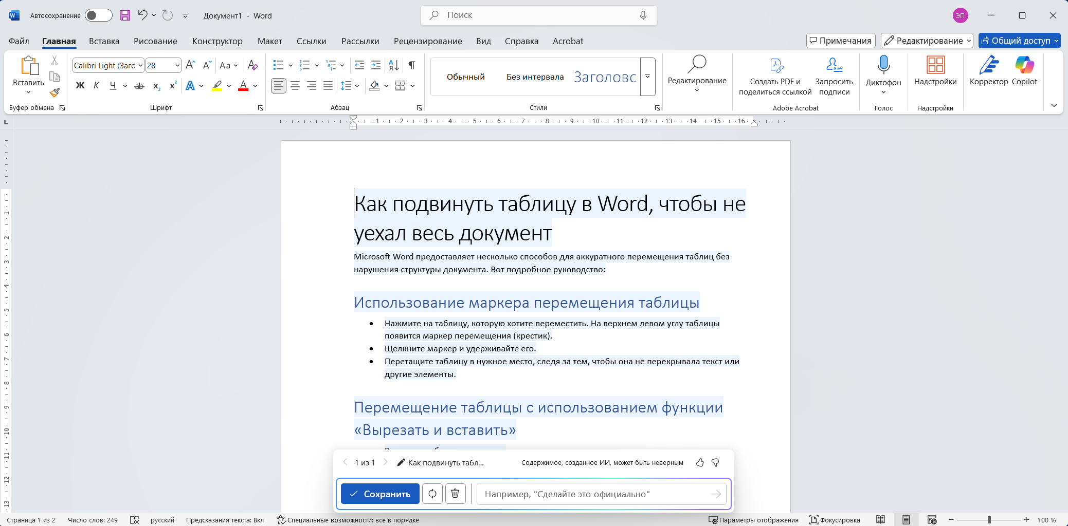Open the font name dropdown
The height and width of the screenshot is (526, 1068).
tap(140, 65)
